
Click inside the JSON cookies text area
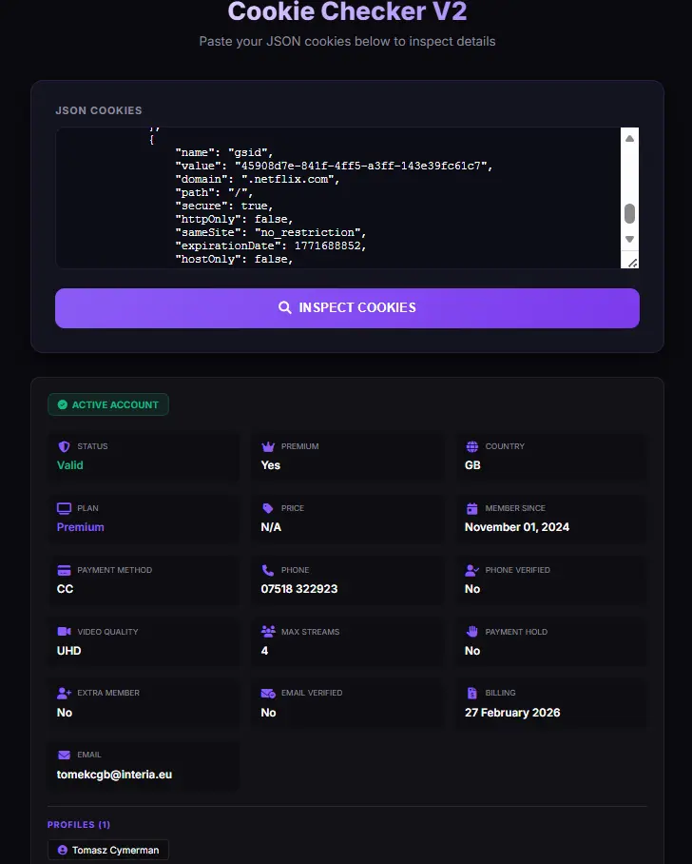(x=338, y=198)
